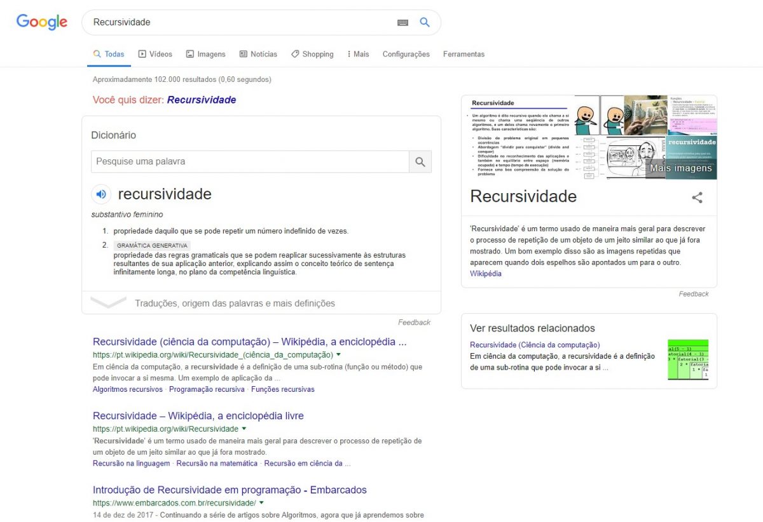The width and height of the screenshot is (763, 522).
Task: Open the Mais menu
Action: point(358,55)
